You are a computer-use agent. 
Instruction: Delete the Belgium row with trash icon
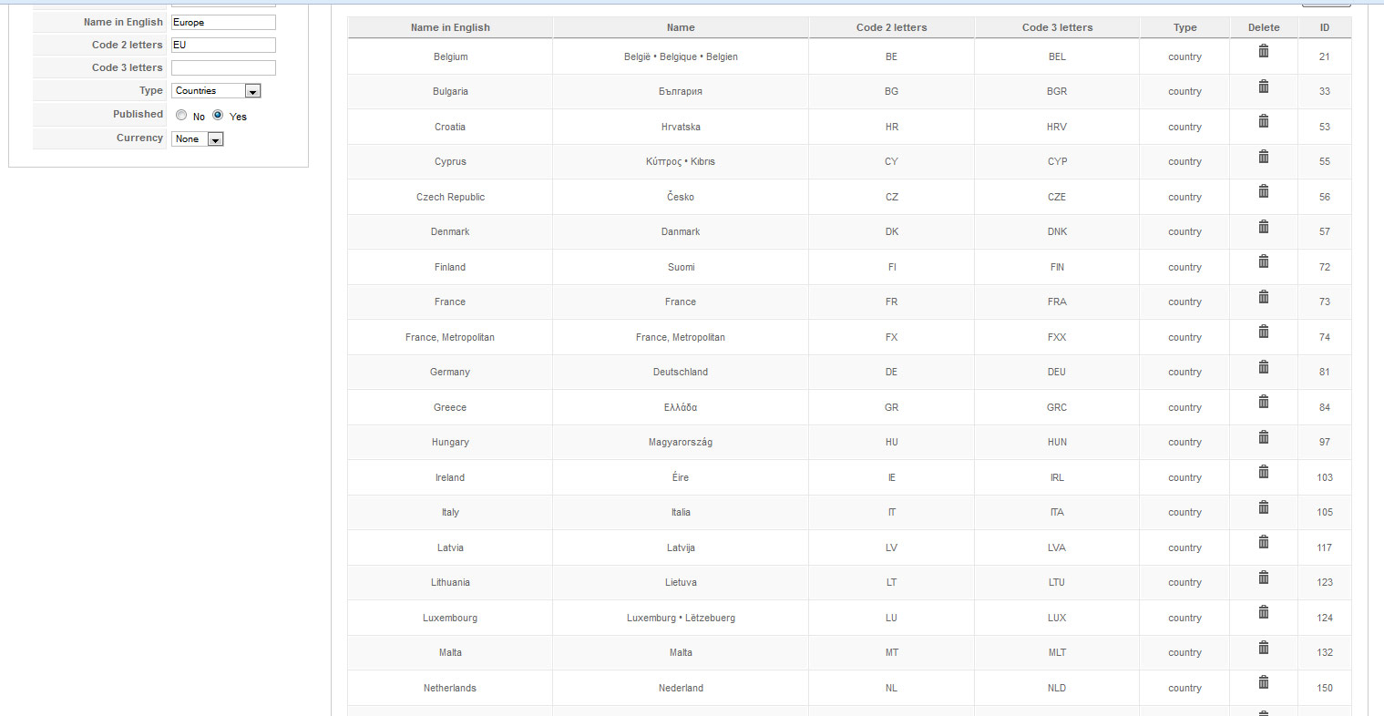point(1264,51)
